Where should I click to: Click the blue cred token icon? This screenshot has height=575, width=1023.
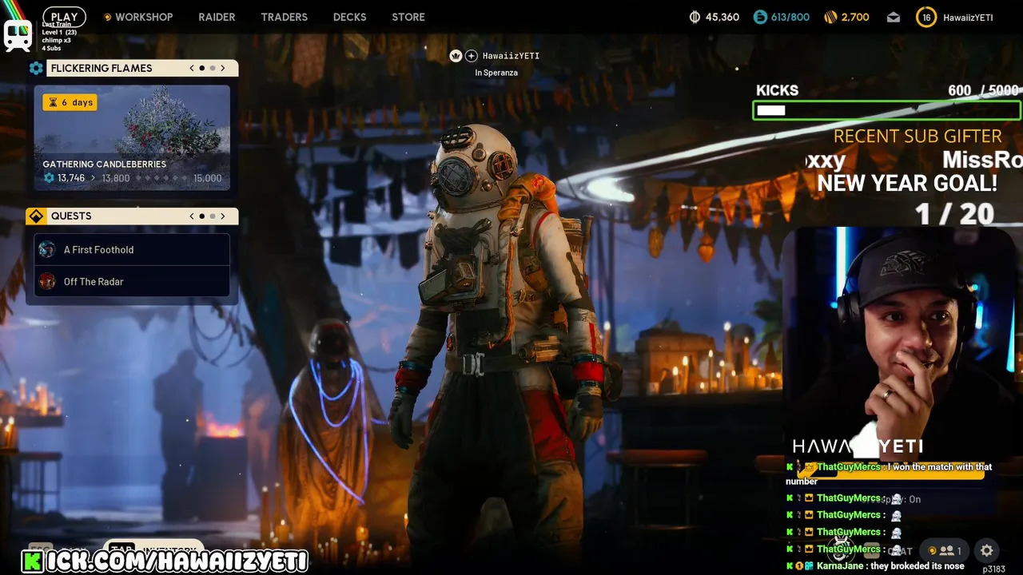760,17
